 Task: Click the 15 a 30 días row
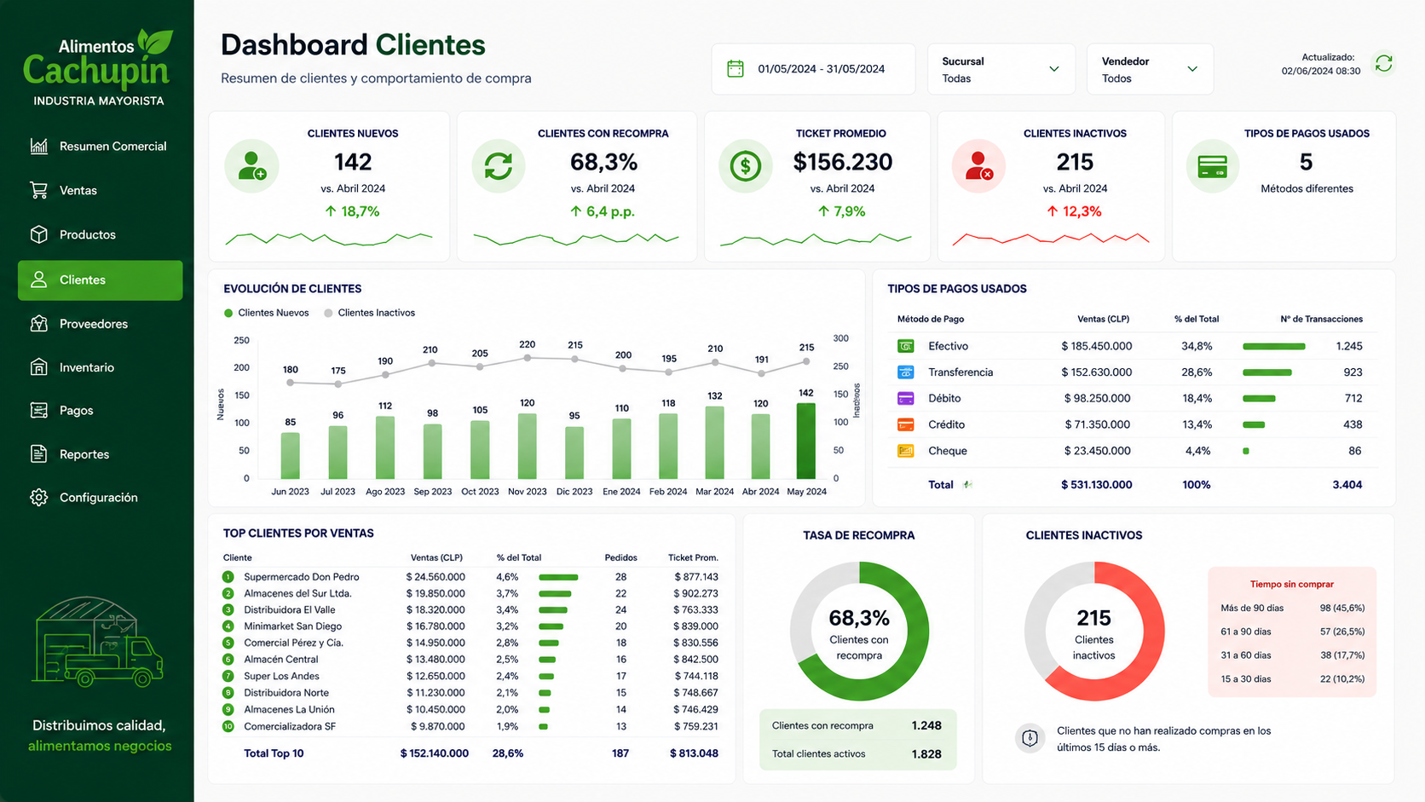click(1292, 679)
